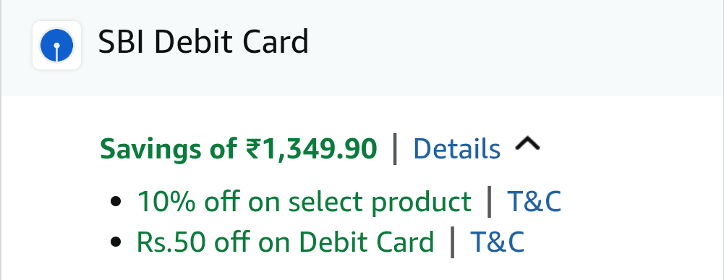The height and width of the screenshot is (280, 724).
Task: Click the divider before the first T&C link
Action: point(489,202)
